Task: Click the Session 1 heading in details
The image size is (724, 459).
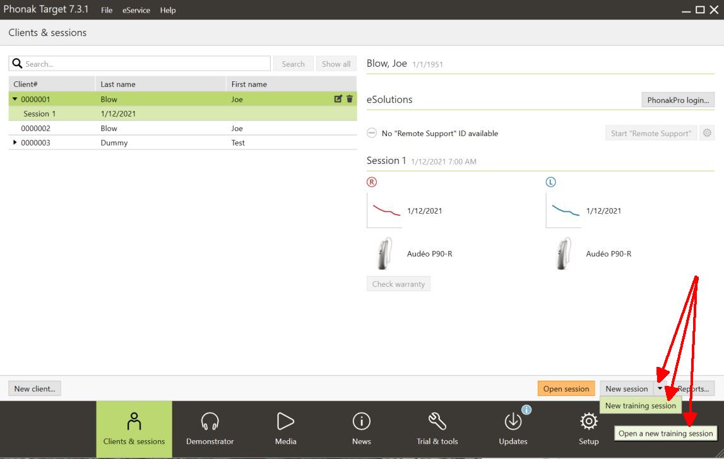Action: [386, 160]
